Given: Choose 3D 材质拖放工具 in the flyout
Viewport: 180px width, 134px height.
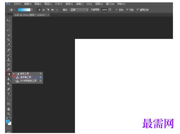Looking at the screenshot, I should (x=28, y=81).
